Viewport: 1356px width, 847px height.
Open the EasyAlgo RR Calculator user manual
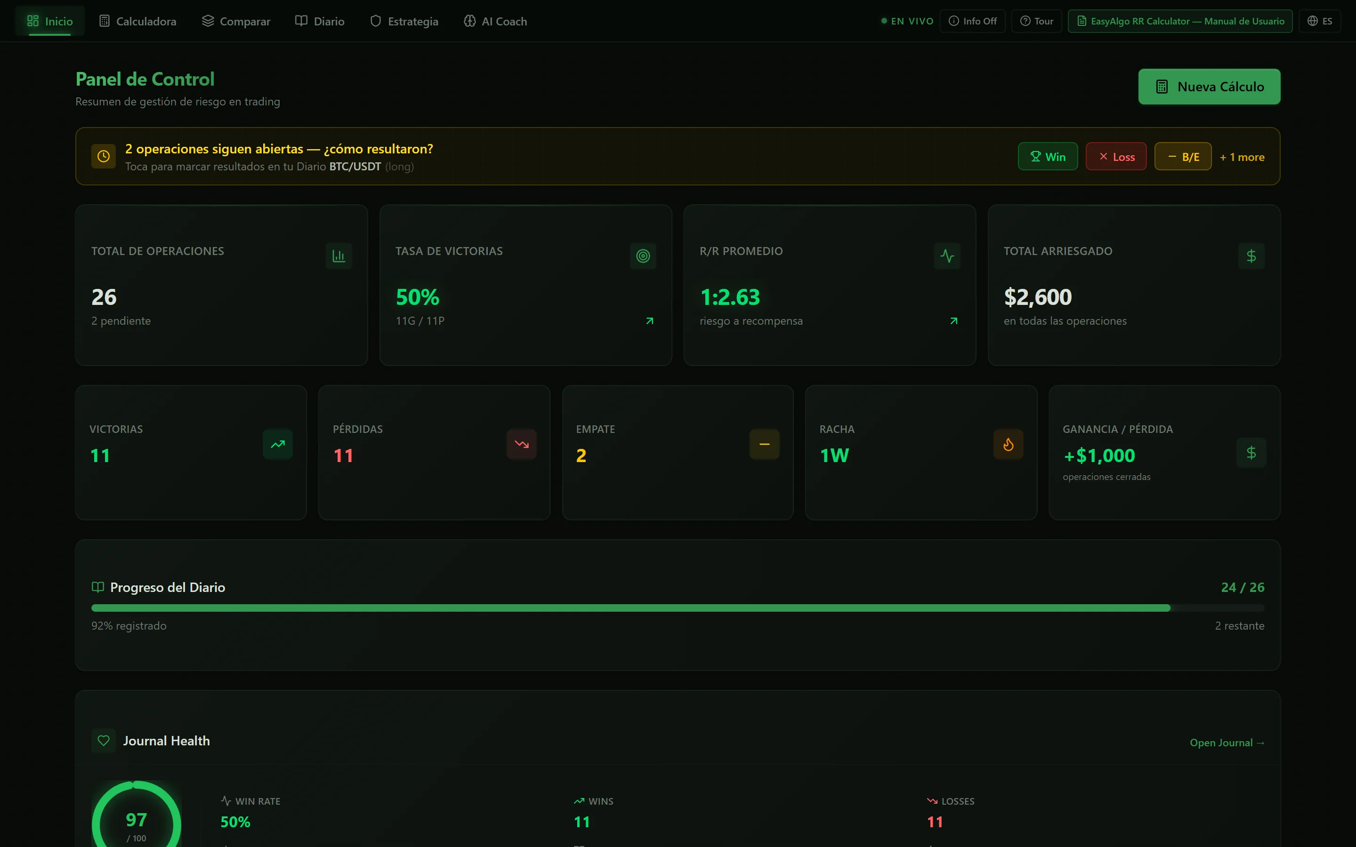coord(1180,21)
